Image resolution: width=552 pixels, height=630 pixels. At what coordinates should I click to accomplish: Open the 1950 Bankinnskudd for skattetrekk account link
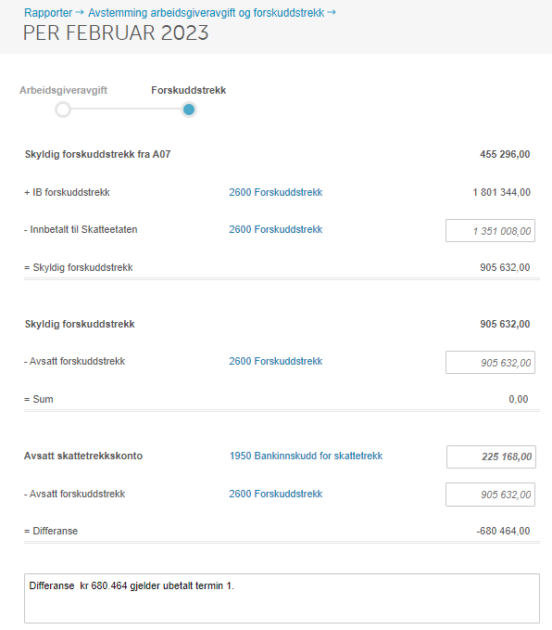pyautogui.click(x=306, y=456)
